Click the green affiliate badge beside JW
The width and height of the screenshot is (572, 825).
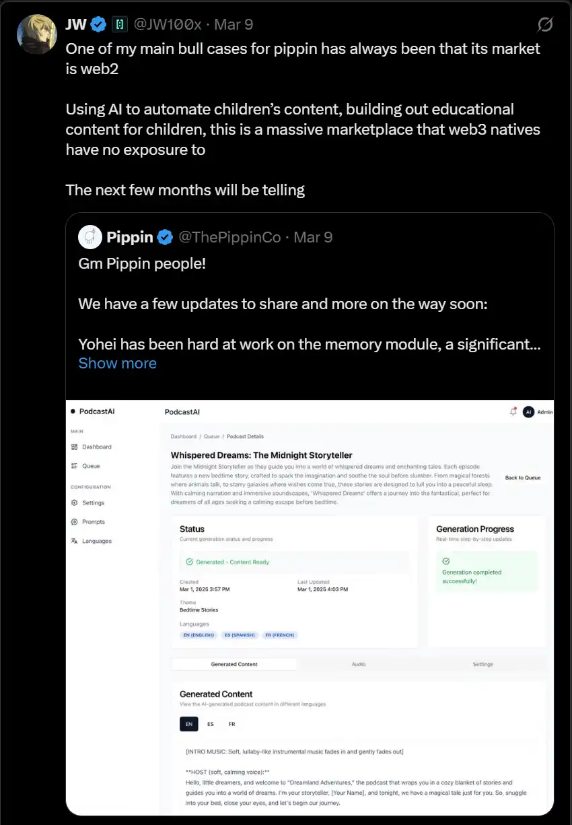(120, 25)
